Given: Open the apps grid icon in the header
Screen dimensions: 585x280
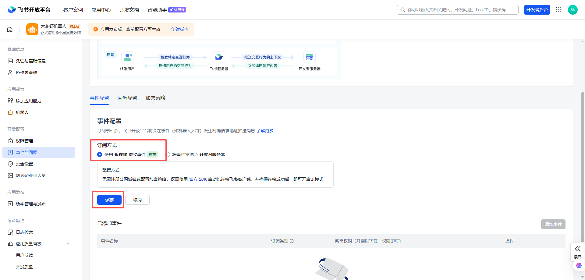Looking at the screenshot, I should coord(558,10).
